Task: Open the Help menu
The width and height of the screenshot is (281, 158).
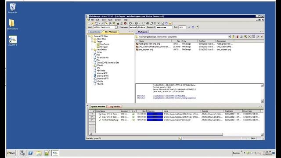Action: 126,20
